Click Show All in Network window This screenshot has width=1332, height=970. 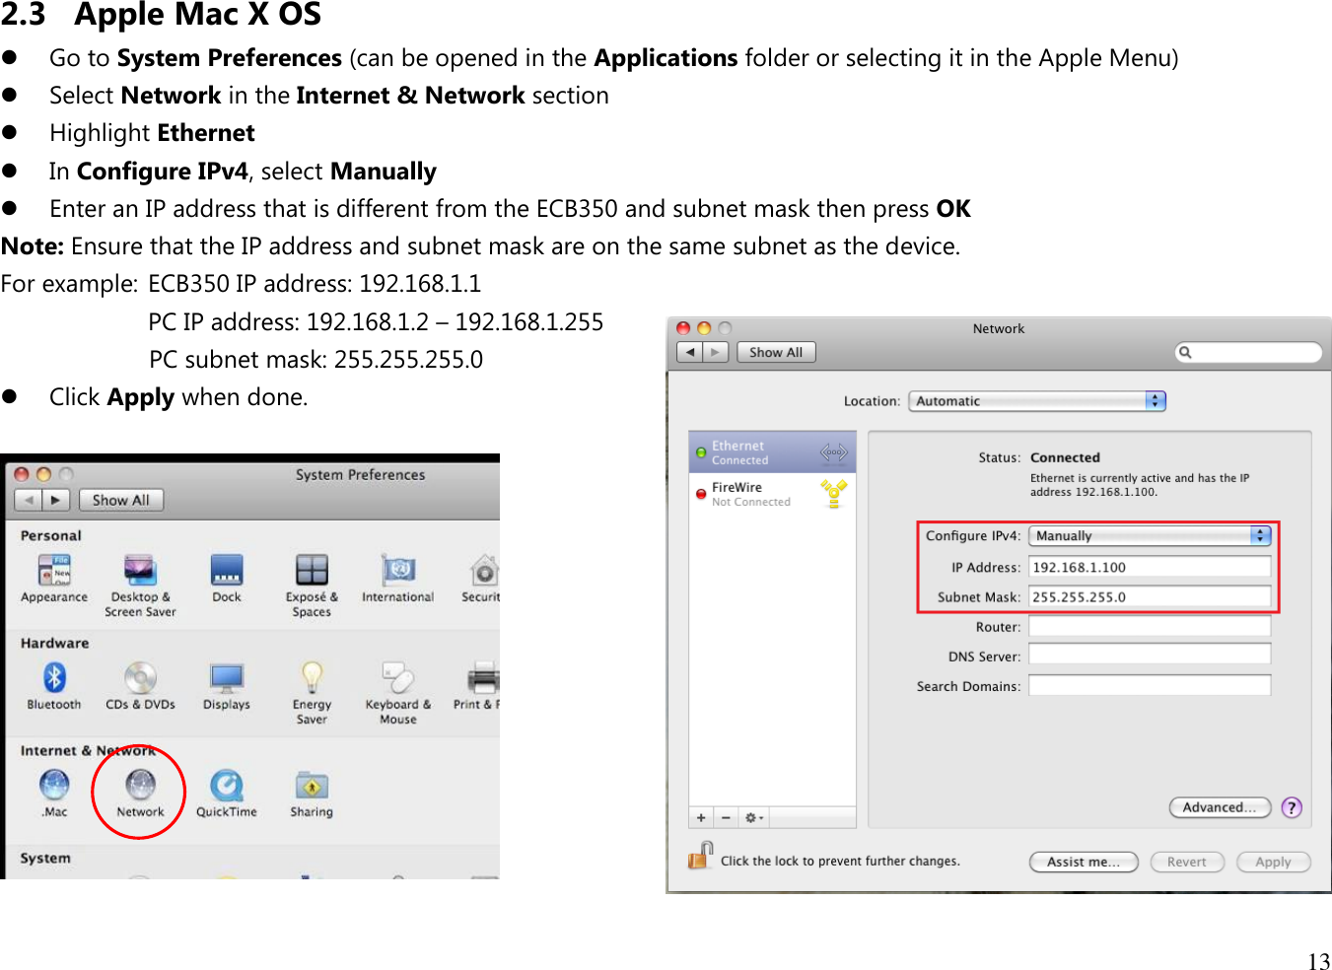pos(776,352)
